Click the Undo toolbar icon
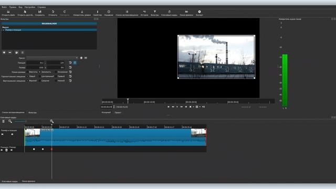 [x=52, y=12]
